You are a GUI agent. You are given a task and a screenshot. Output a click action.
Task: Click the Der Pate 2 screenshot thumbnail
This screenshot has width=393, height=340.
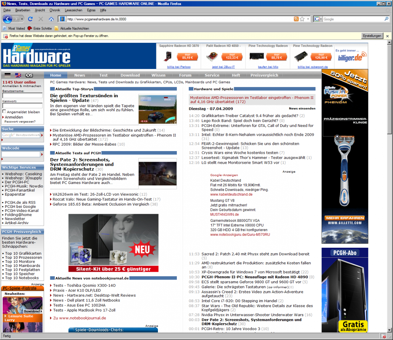tap(157, 174)
